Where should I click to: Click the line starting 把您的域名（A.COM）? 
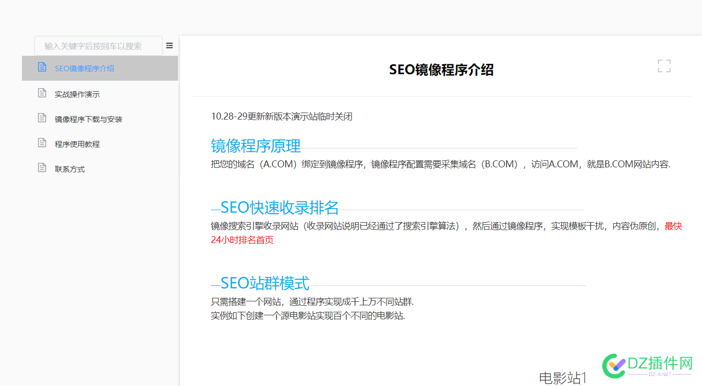[x=441, y=164]
